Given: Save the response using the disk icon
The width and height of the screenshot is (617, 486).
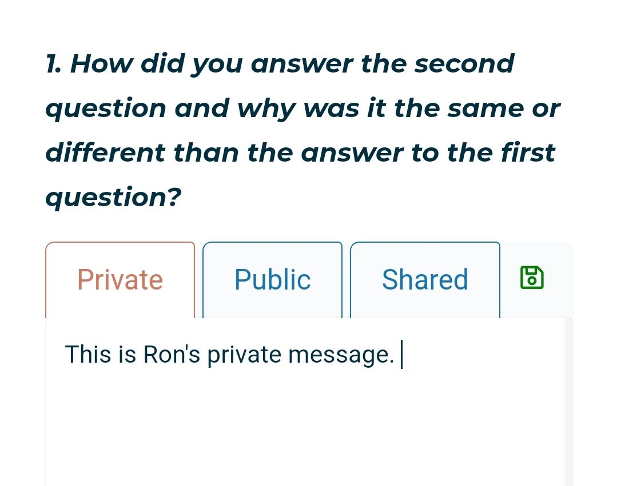Looking at the screenshot, I should [x=532, y=278].
